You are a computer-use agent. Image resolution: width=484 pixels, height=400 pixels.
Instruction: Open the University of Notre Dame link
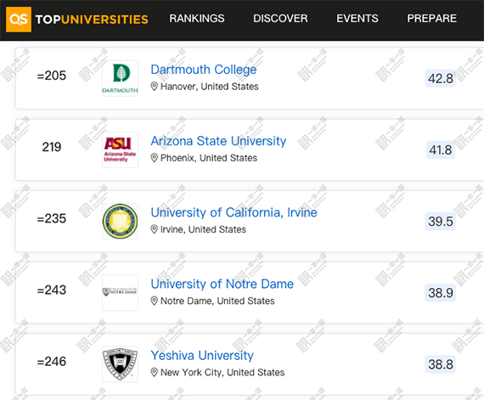click(x=222, y=284)
